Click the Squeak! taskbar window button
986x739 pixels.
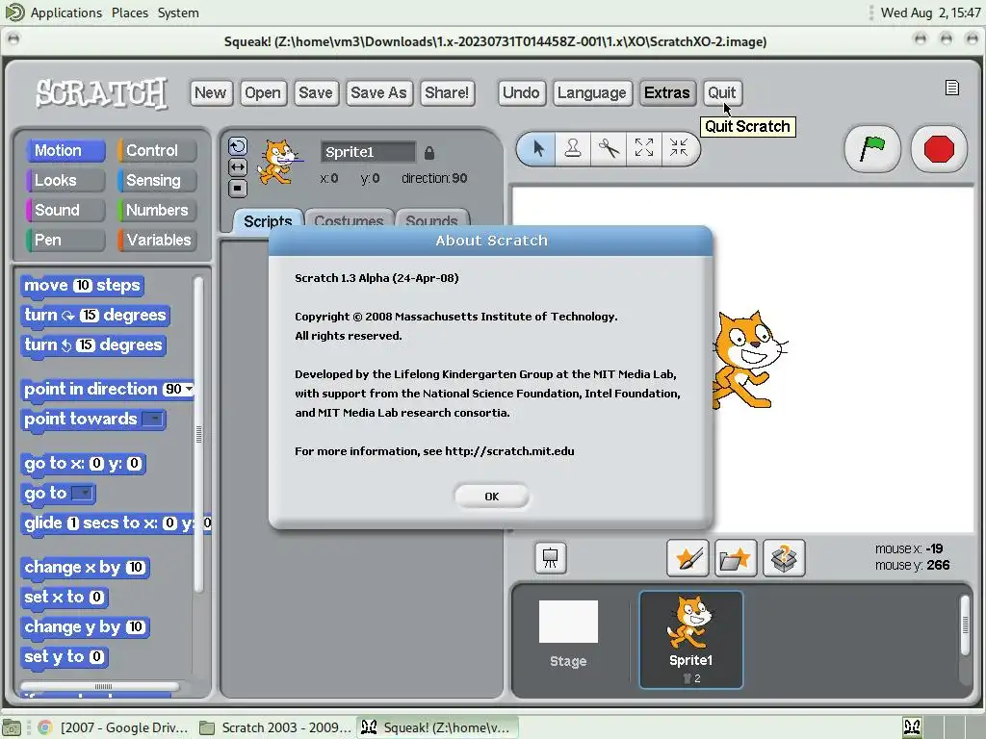click(x=437, y=727)
